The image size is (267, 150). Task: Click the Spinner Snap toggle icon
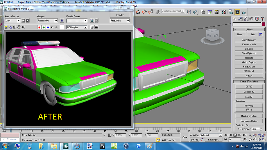151,12
